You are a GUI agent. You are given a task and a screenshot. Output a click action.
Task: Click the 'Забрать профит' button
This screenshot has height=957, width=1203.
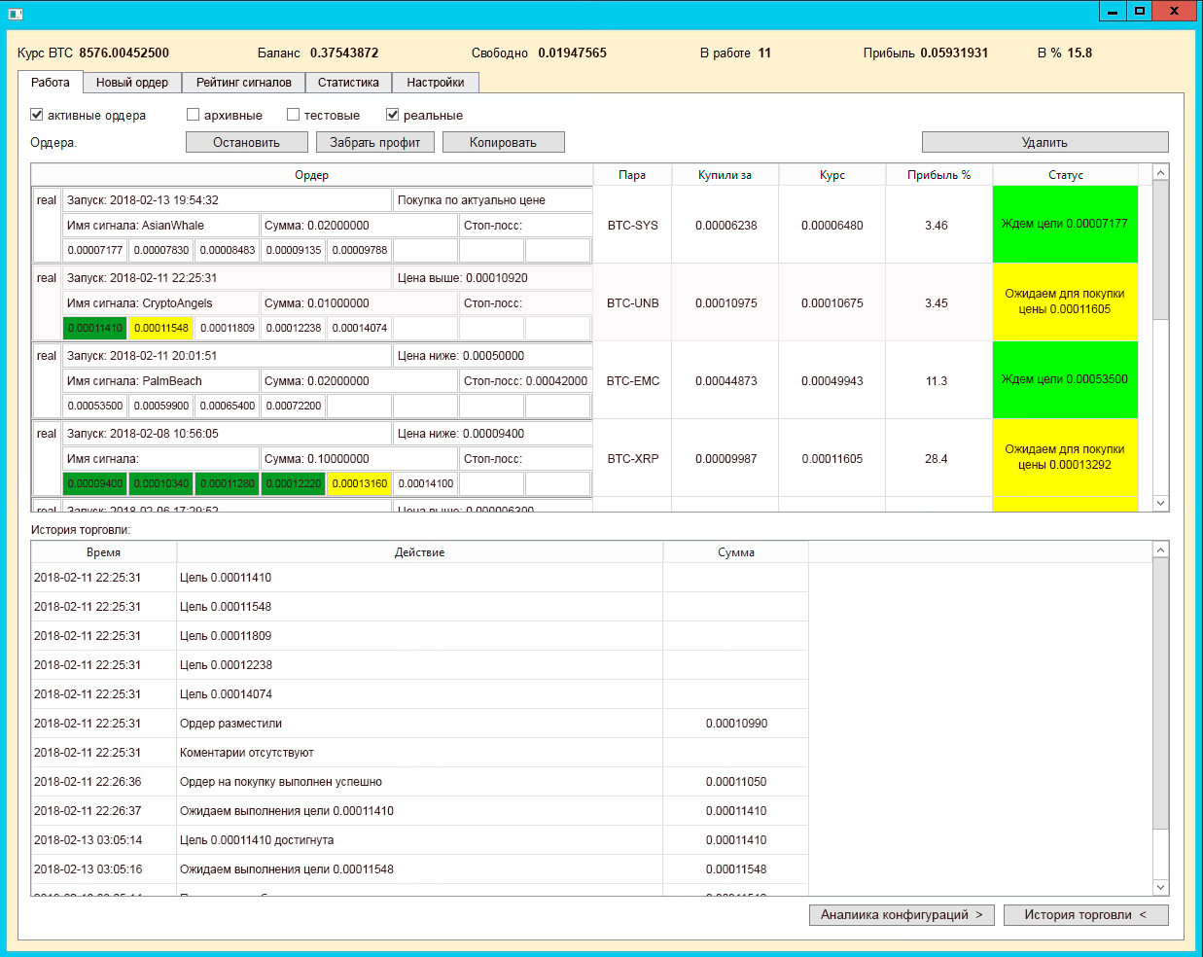pos(374,143)
